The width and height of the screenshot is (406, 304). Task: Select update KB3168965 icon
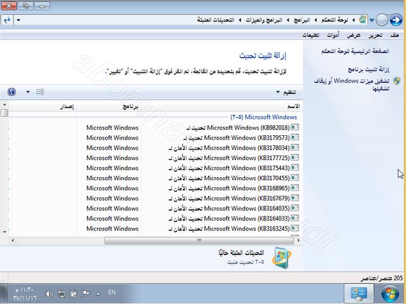pos(294,188)
